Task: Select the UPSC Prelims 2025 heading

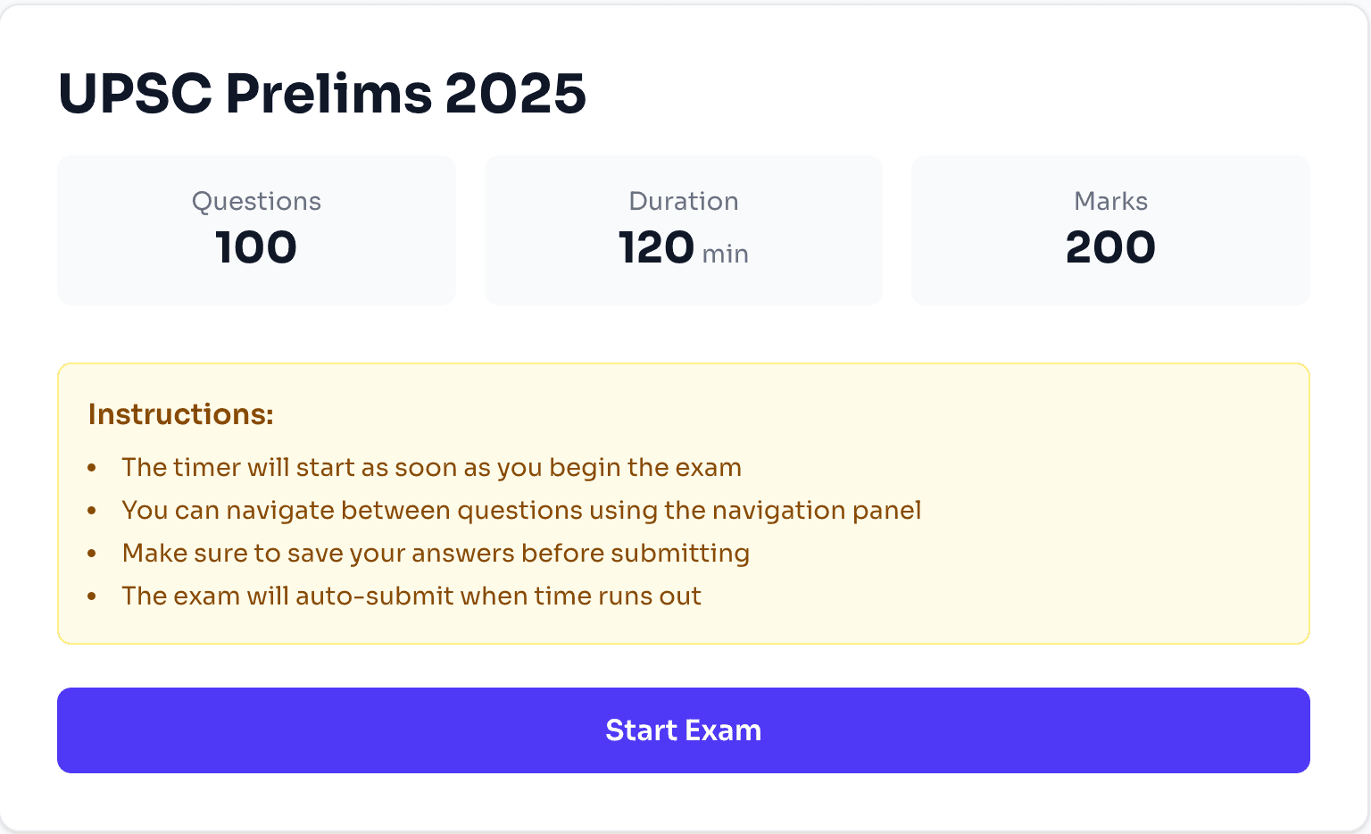Action: (322, 94)
